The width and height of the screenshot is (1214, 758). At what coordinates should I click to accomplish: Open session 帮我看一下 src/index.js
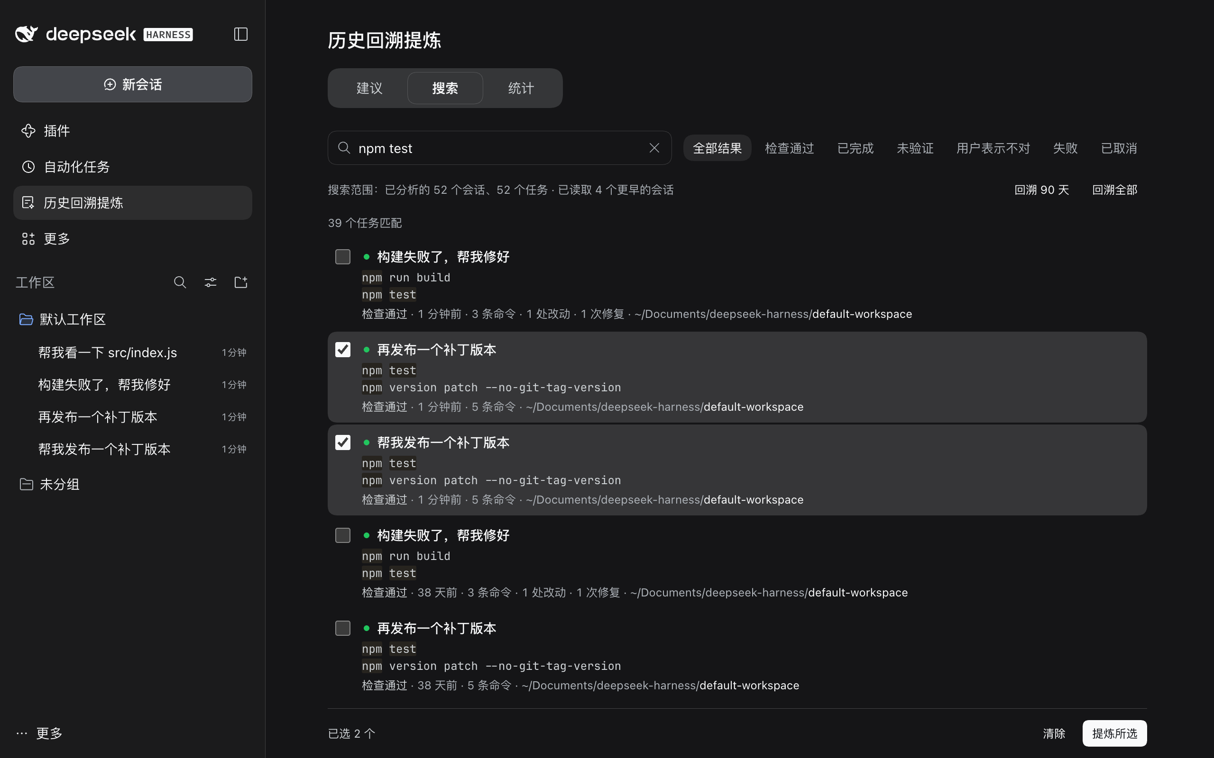point(132,352)
